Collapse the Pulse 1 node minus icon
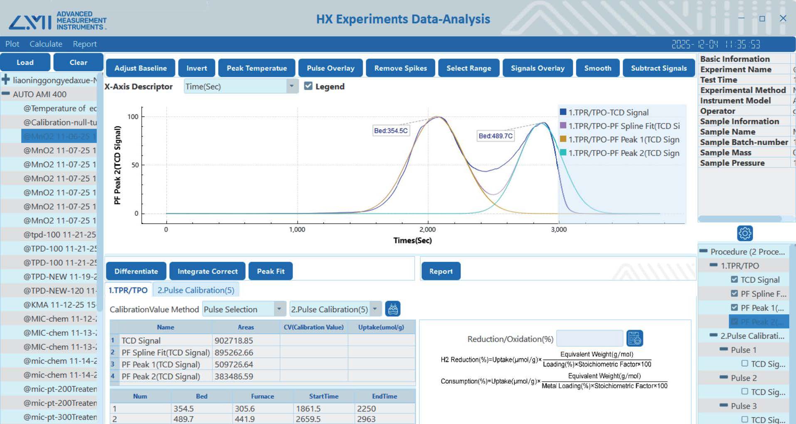Image resolution: width=796 pixels, height=424 pixels. pyautogui.click(x=724, y=350)
